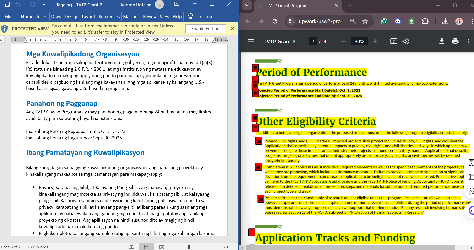Screen dimensions: 474x250
Task: Open a new Chrome tab
Action: [x=350, y=5]
